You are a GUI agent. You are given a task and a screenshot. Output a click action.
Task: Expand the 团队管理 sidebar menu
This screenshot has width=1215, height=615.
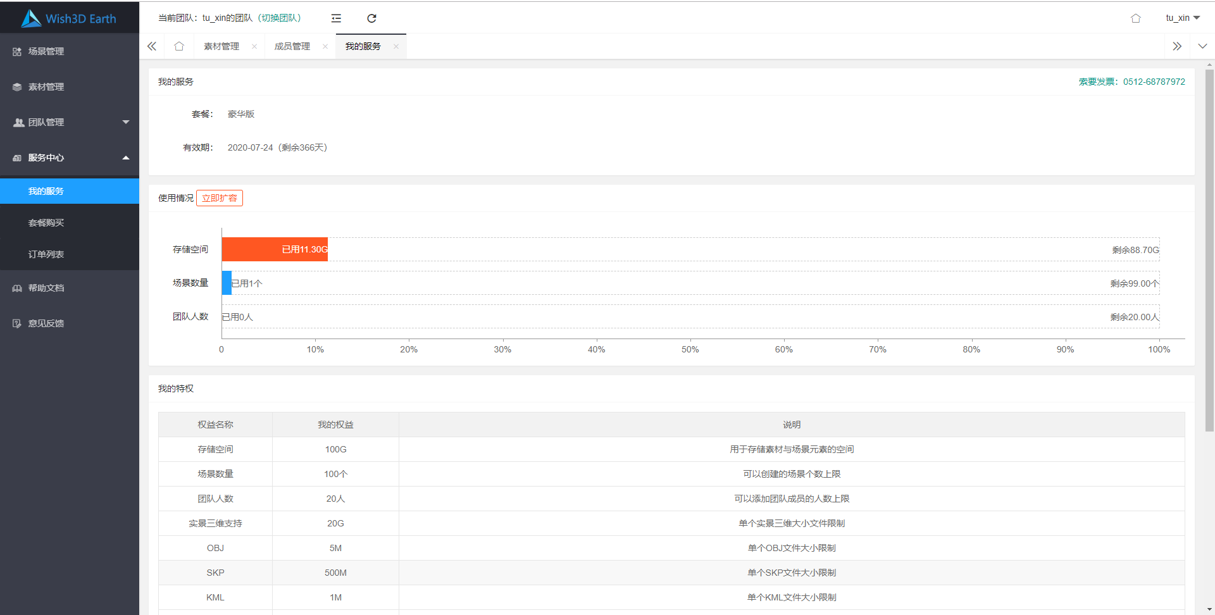tap(70, 122)
